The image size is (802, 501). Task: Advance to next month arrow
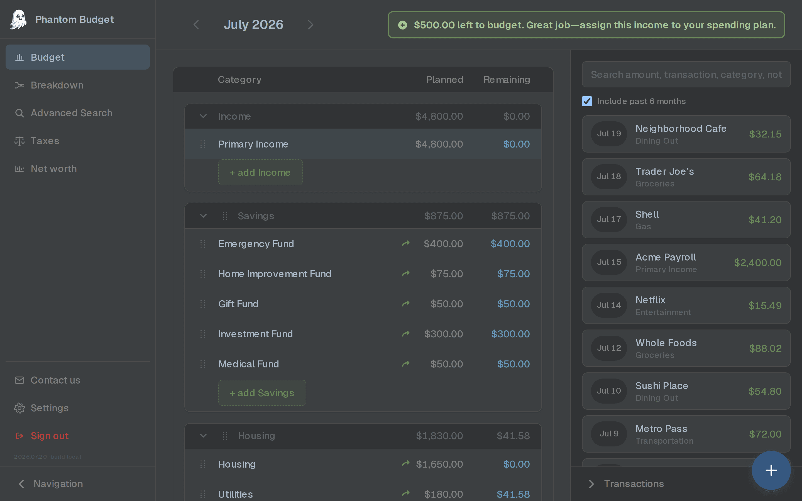(310, 25)
